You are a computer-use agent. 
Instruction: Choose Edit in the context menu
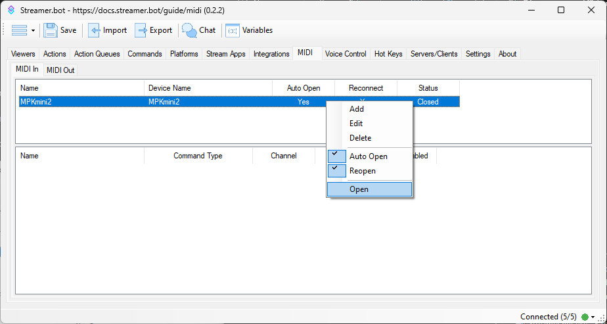[356, 124]
